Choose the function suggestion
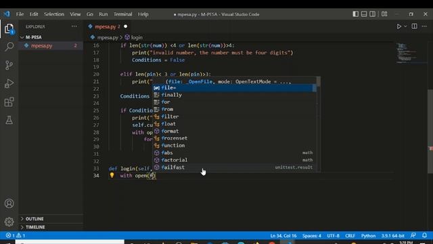 point(235,145)
